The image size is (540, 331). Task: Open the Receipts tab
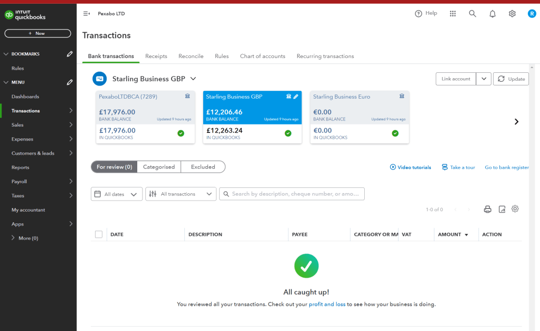pyautogui.click(x=156, y=56)
